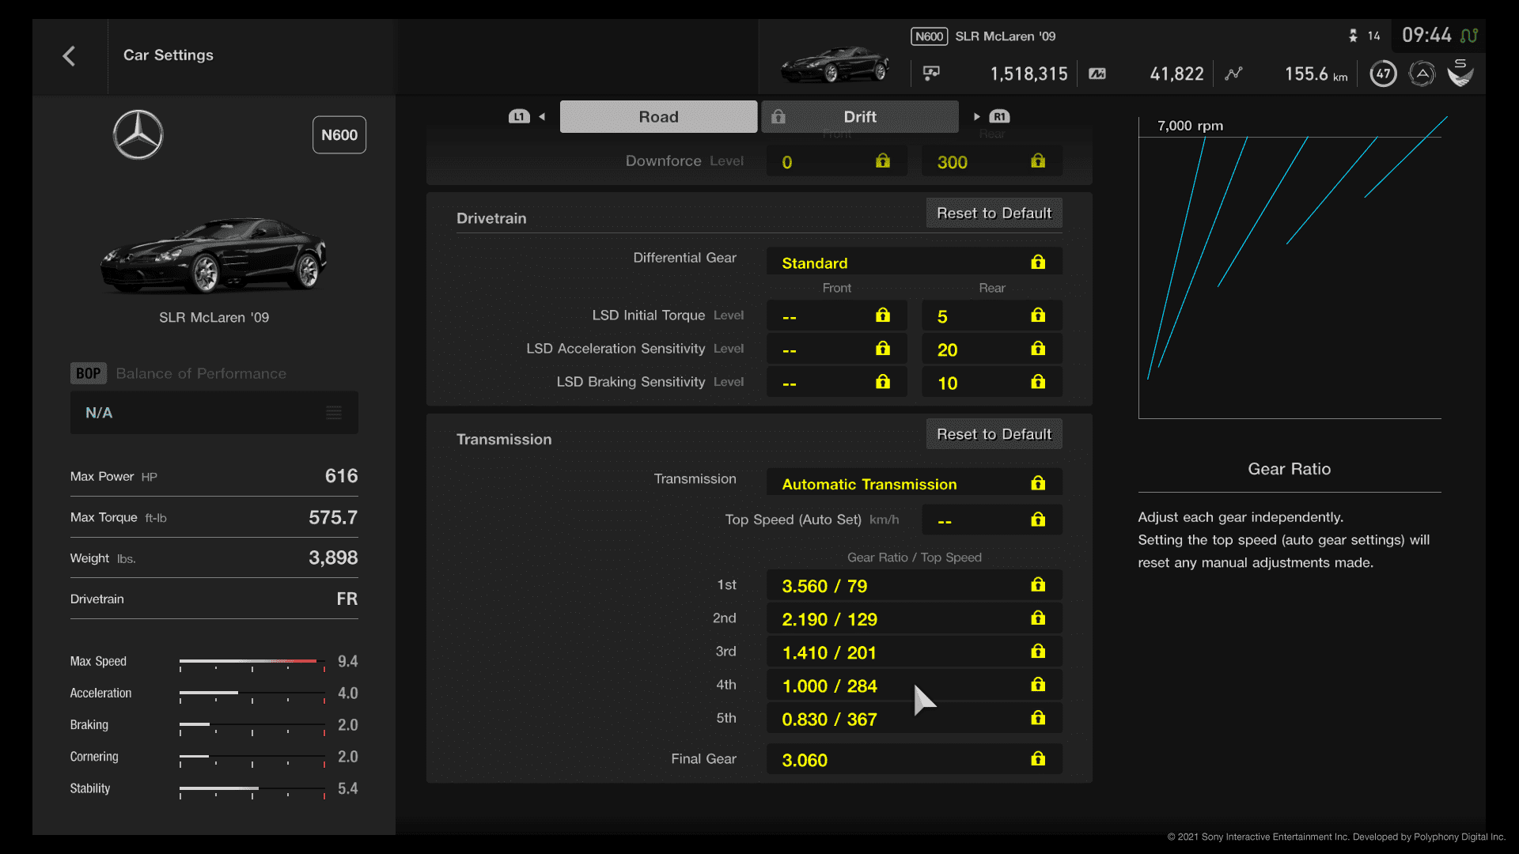Select rear LSD Acceleration Sensitivity value 20

992,349
